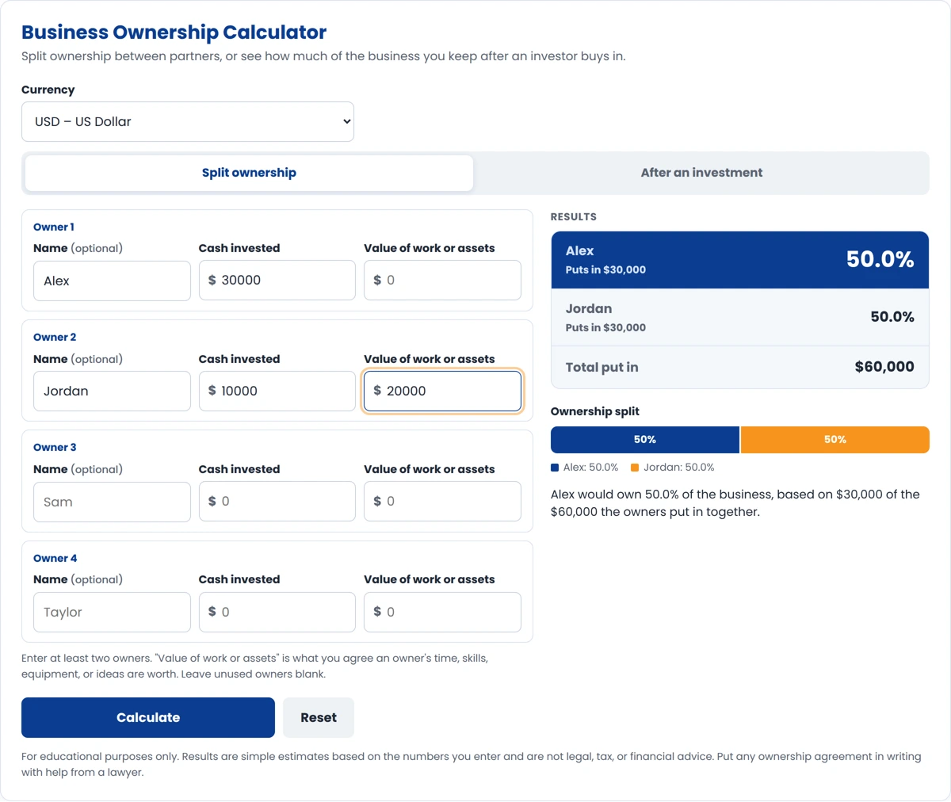Viewport: 951px width, 802px height.
Task: Click the Total put in $60,000 value
Action: (x=884, y=367)
